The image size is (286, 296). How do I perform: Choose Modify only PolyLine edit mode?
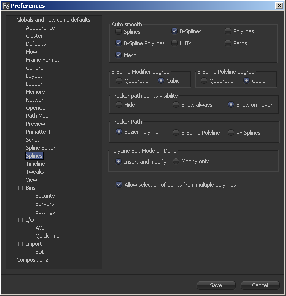[x=176, y=161]
